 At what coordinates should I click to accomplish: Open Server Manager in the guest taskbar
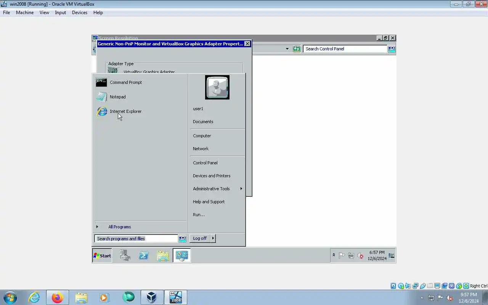(x=125, y=255)
